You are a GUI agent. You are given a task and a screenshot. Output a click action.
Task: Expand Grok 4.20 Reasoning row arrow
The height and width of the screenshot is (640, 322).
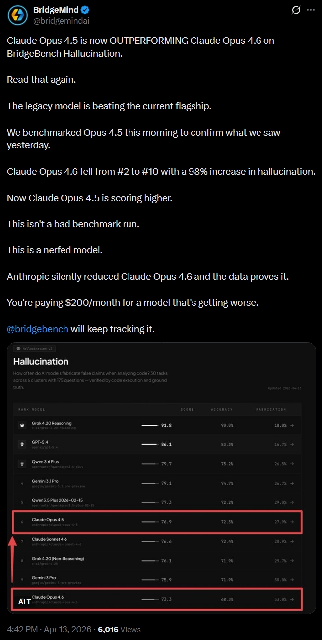tap(292, 425)
